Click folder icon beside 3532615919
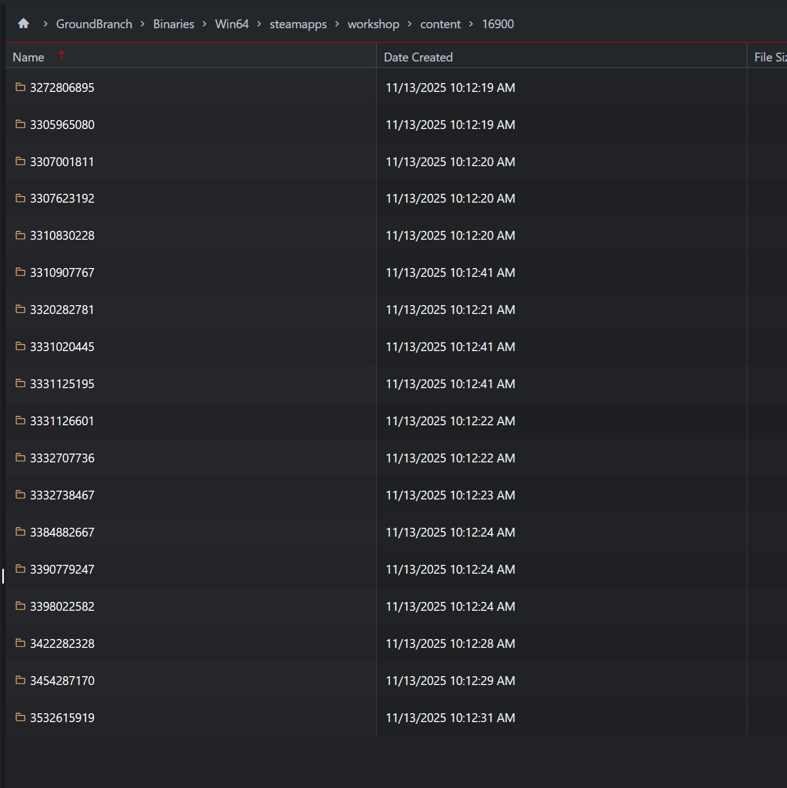The image size is (787, 788). pyautogui.click(x=20, y=718)
